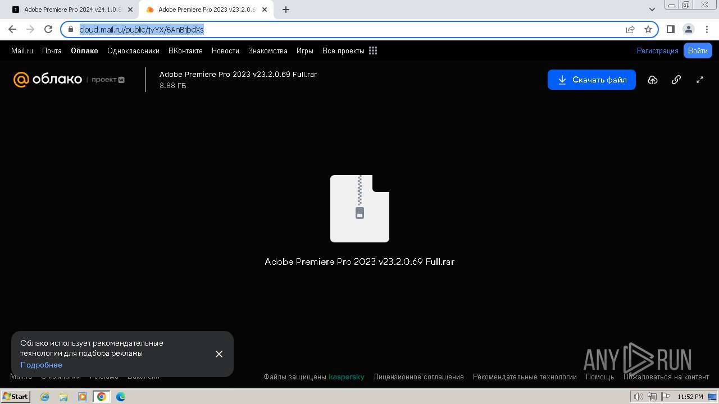Open the Chrome profile avatar

click(x=689, y=29)
